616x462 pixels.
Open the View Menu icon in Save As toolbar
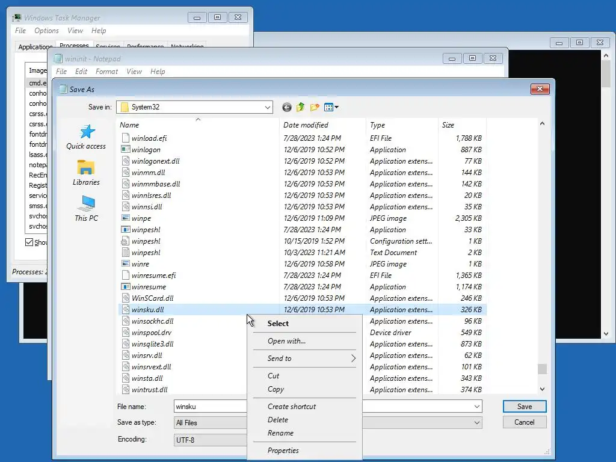tap(329, 107)
